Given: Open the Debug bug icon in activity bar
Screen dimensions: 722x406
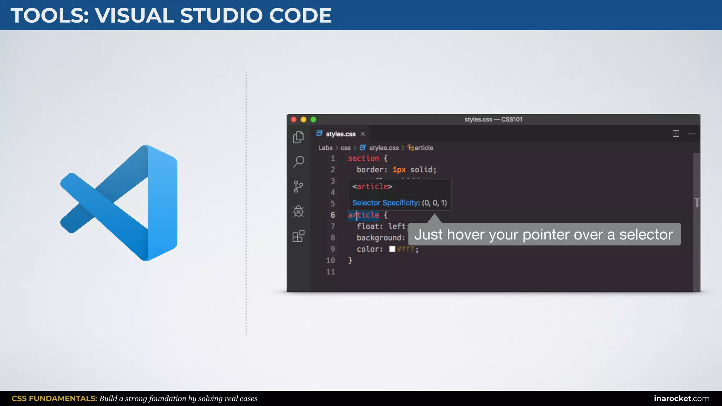Looking at the screenshot, I should click(298, 211).
